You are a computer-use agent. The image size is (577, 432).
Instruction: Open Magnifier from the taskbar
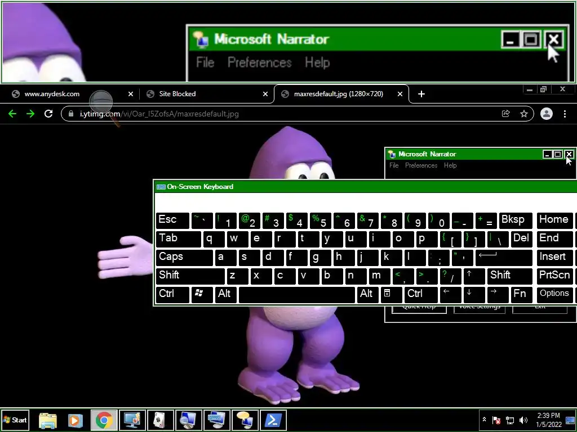pyautogui.click(x=188, y=420)
